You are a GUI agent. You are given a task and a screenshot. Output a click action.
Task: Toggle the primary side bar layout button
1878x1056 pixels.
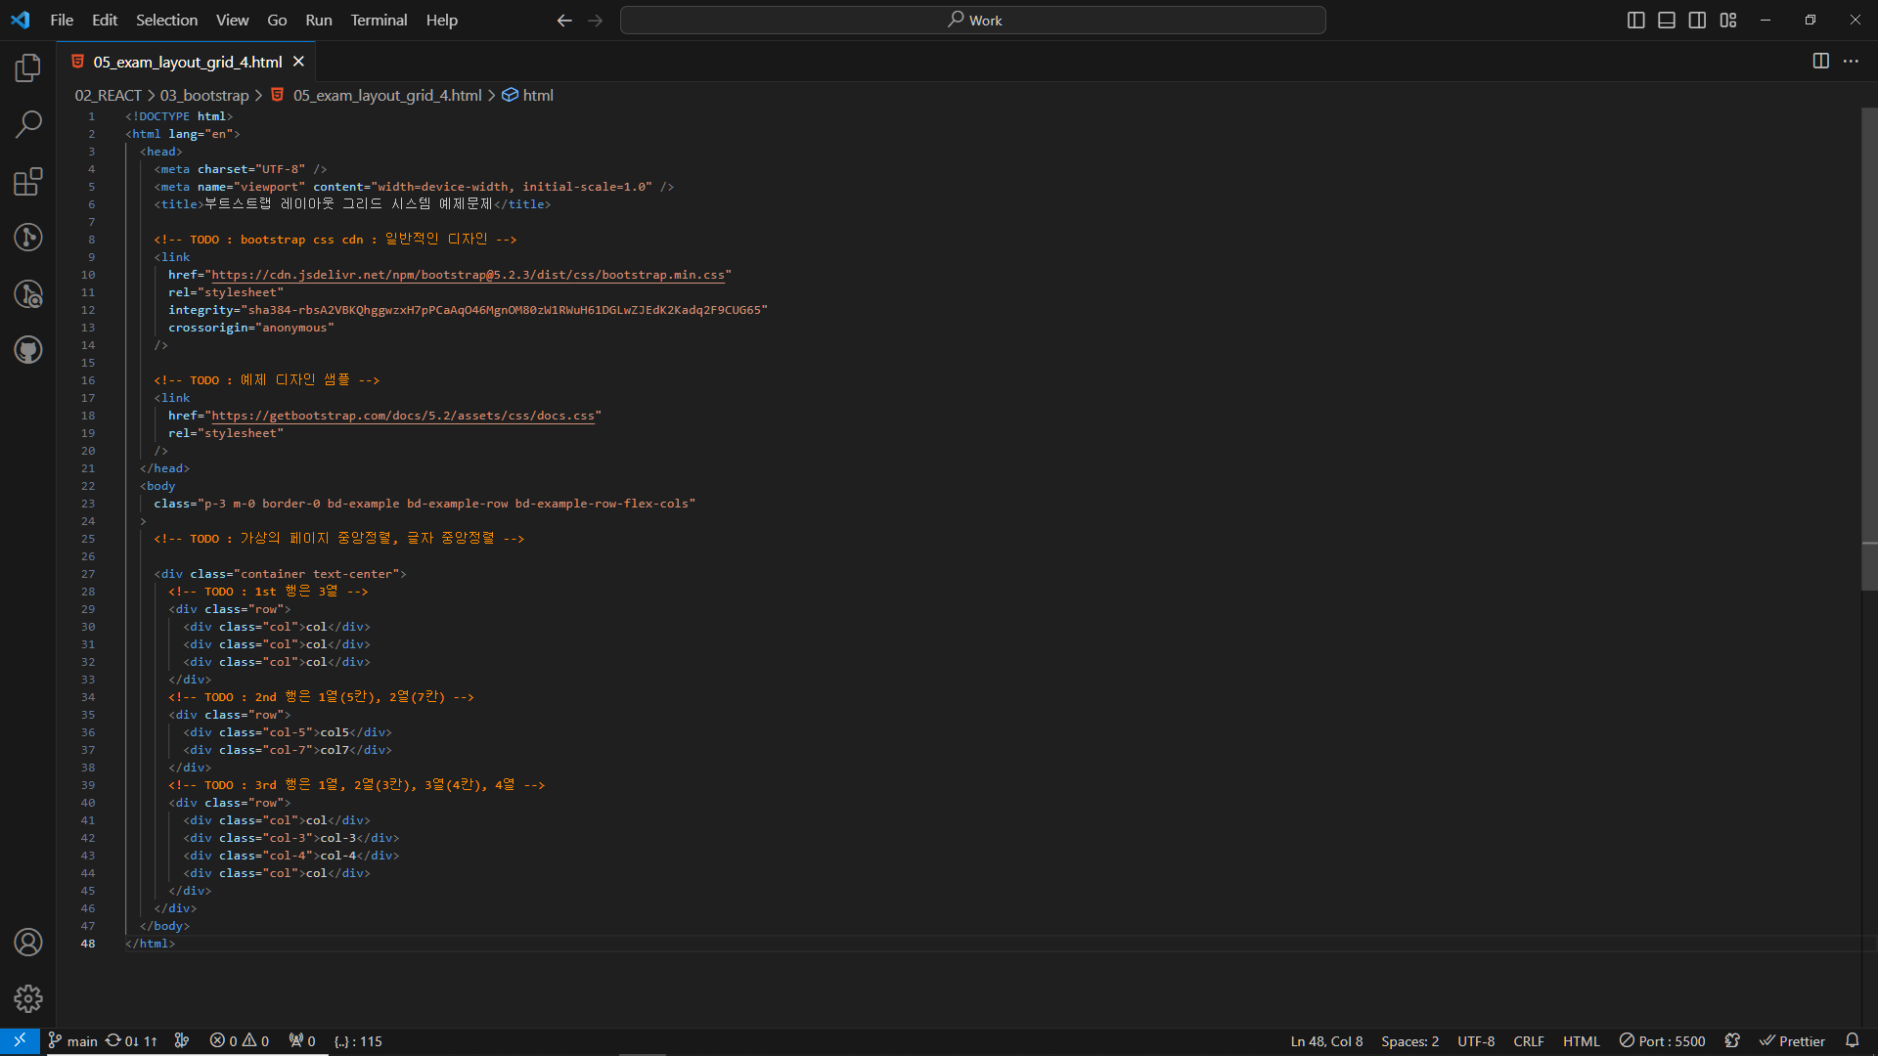tap(1635, 20)
